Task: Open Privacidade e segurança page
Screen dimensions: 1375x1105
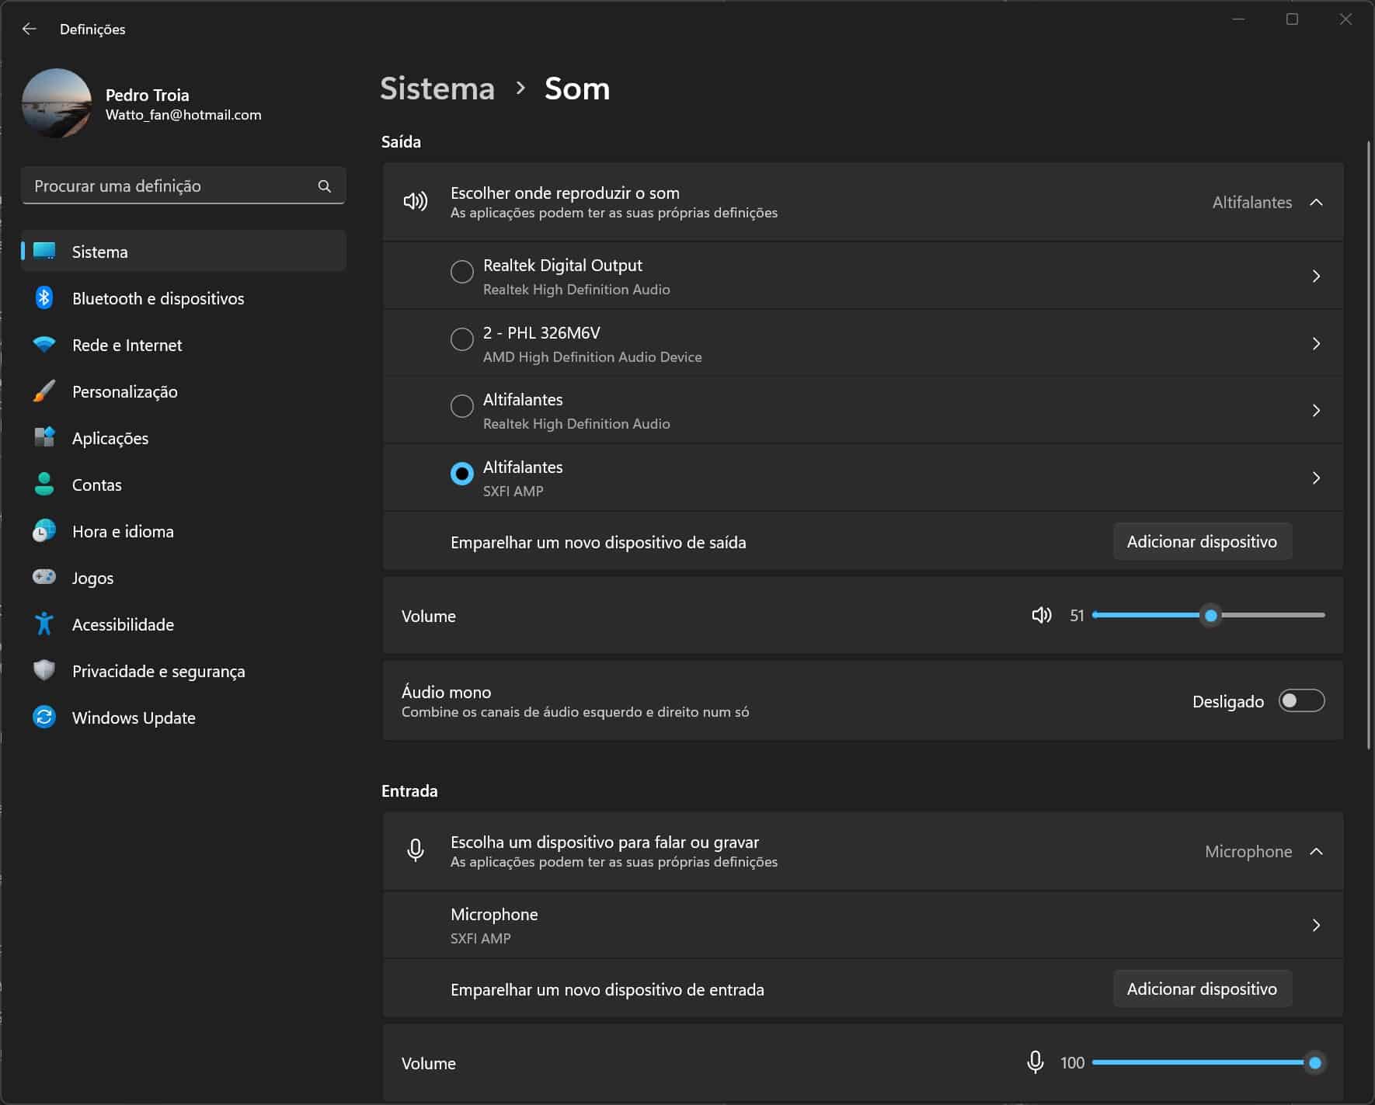Action: (158, 672)
